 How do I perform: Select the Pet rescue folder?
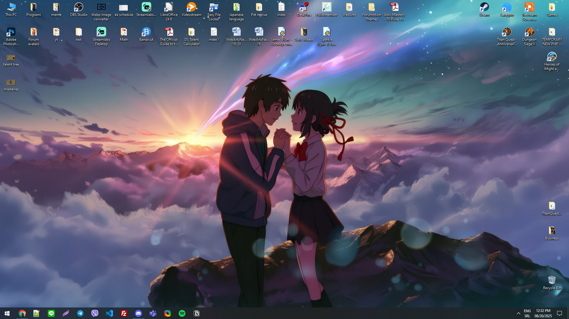point(259,9)
